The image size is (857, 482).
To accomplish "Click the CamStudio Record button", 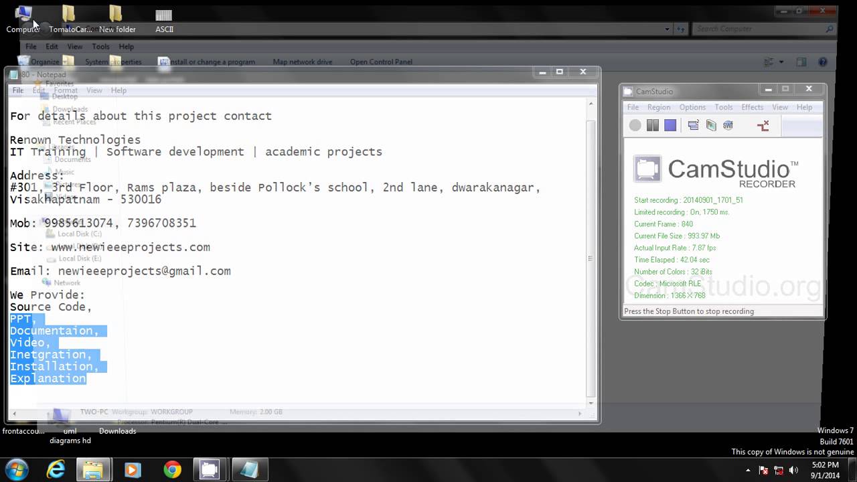I will [635, 125].
